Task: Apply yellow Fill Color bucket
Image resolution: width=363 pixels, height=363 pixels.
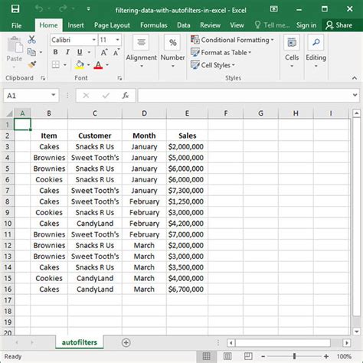Action: (x=80, y=65)
